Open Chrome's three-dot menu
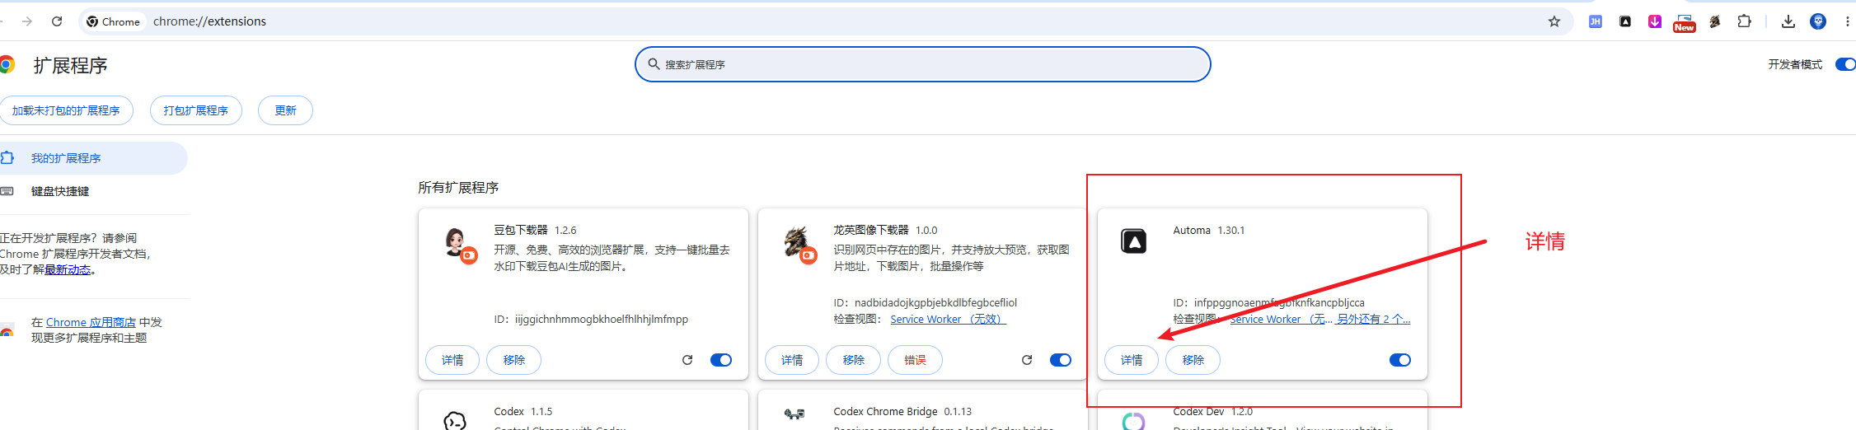 coord(1847,21)
